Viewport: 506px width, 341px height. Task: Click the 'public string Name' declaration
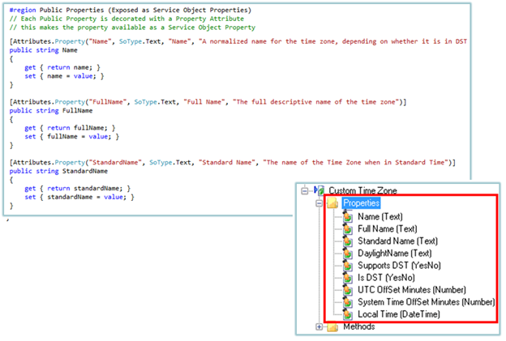click(x=43, y=50)
